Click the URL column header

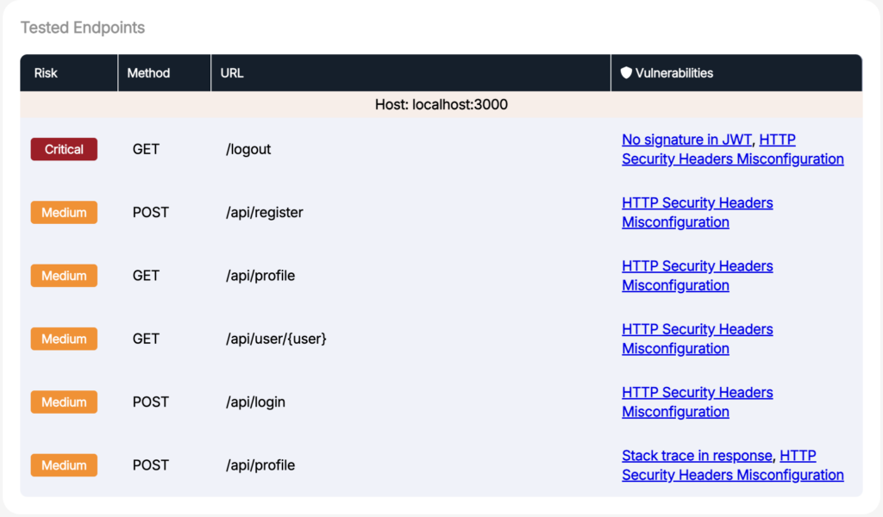pos(232,73)
